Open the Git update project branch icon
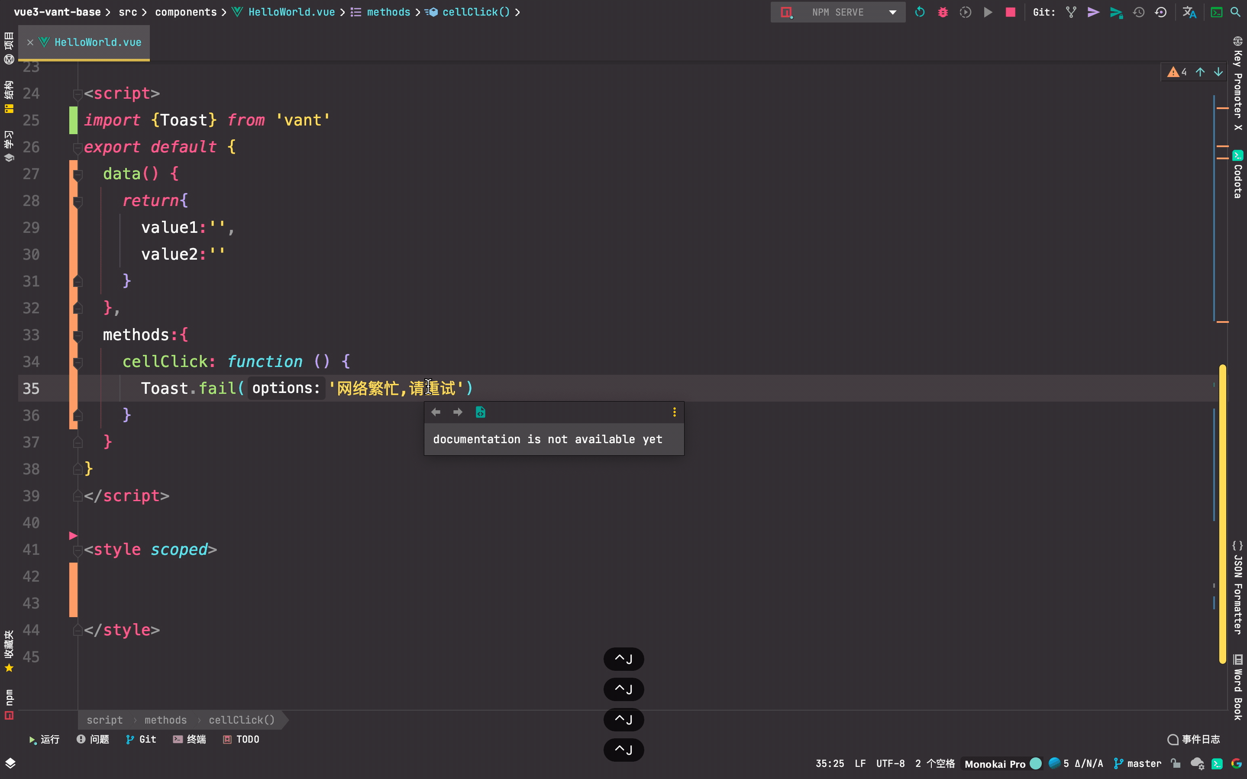Viewport: 1247px width, 779px height. (1071, 12)
